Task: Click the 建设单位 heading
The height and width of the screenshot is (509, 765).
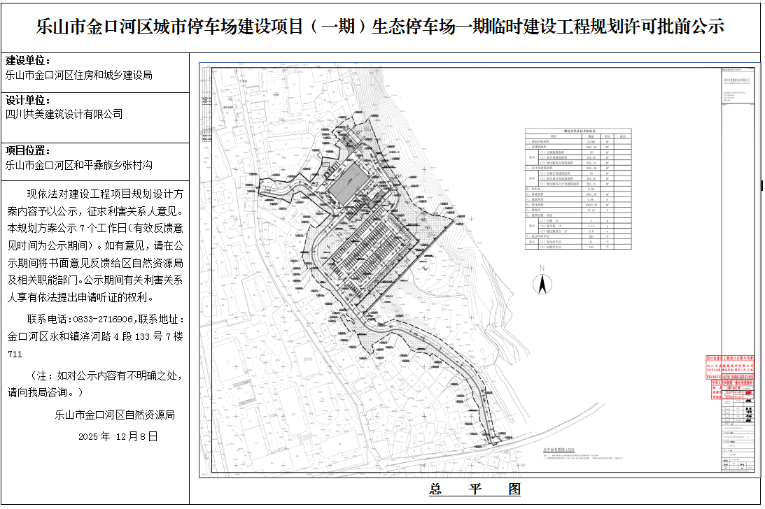Action: click(x=29, y=61)
